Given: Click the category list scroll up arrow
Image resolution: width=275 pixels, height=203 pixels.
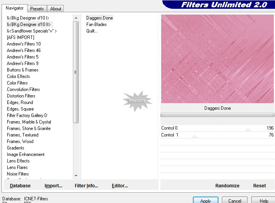Looking at the screenshot, I should (x=76, y=18).
